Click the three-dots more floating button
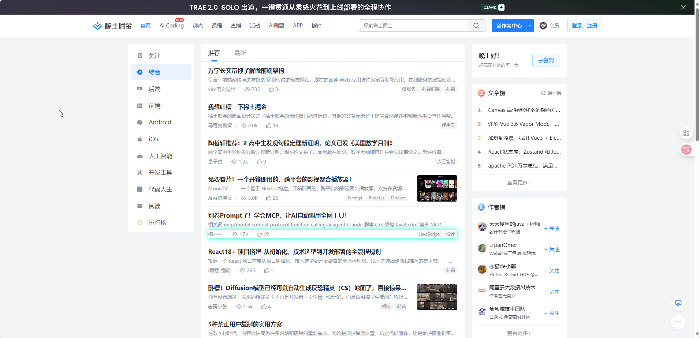This screenshot has width=700, height=338. (x=678, y=322)
